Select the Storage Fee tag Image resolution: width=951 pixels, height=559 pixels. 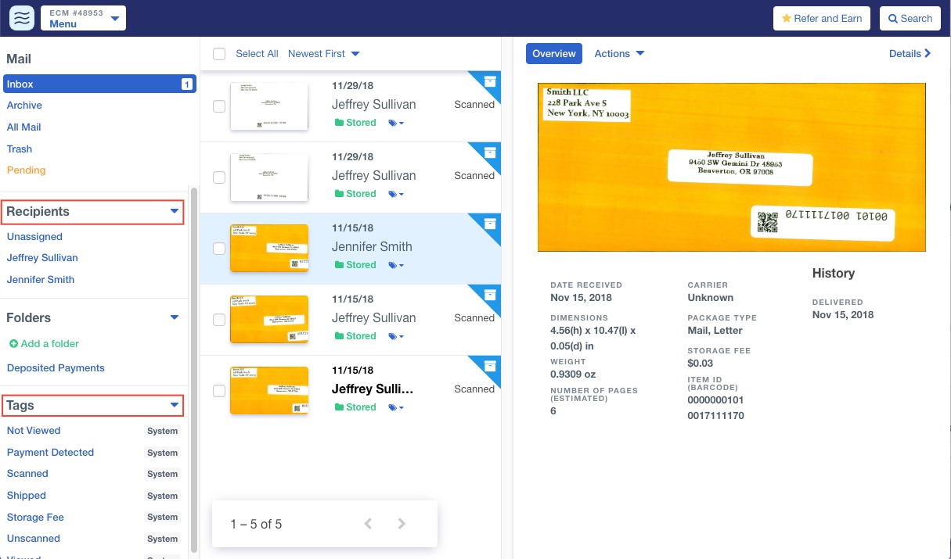tap(35, 518)
